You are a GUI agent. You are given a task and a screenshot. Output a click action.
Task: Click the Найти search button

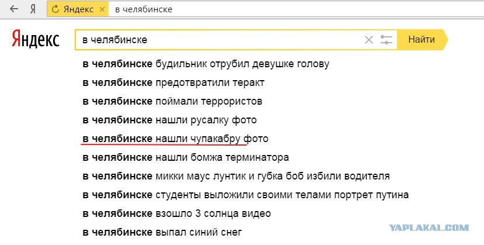click(422, 40)
